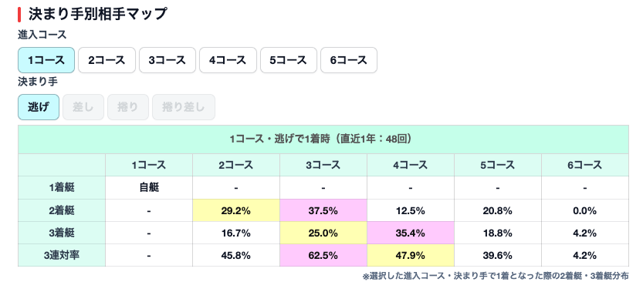This screenshot has width=643, height=292.
Task: Click the yellow 29.2% cell
Action: (236, 210)
